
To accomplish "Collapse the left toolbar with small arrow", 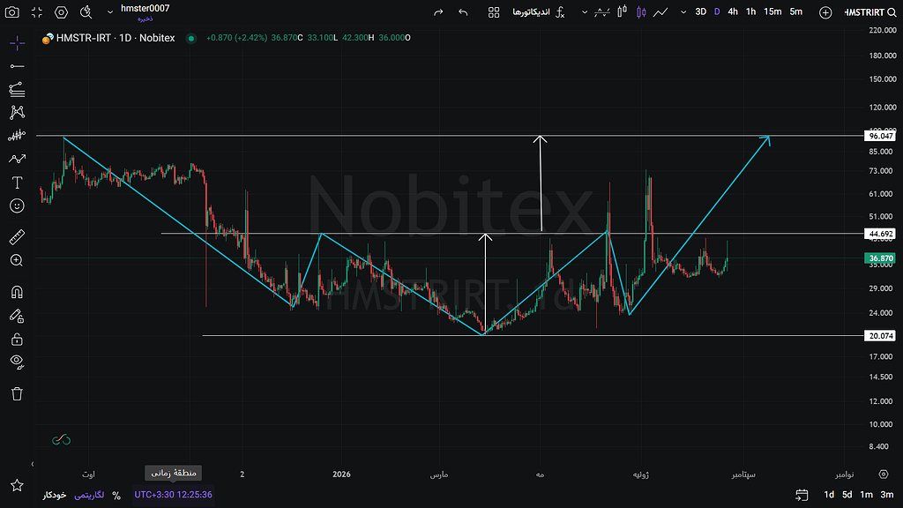I will (x=33, y=464).
